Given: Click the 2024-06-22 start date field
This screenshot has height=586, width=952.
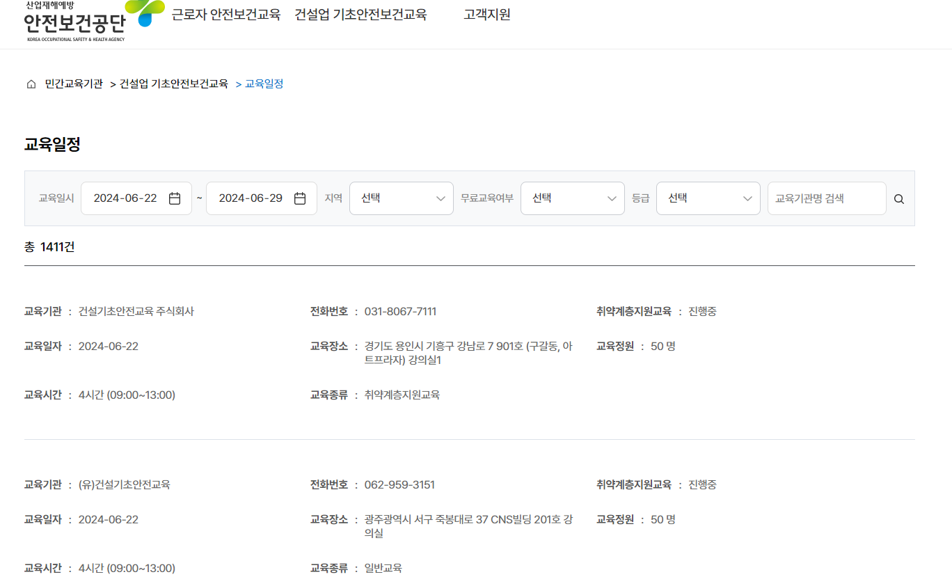Looking at the screenshot, I should pos(127,198).
